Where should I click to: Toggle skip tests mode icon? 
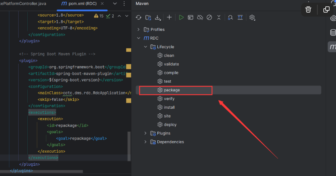point(209,17)
